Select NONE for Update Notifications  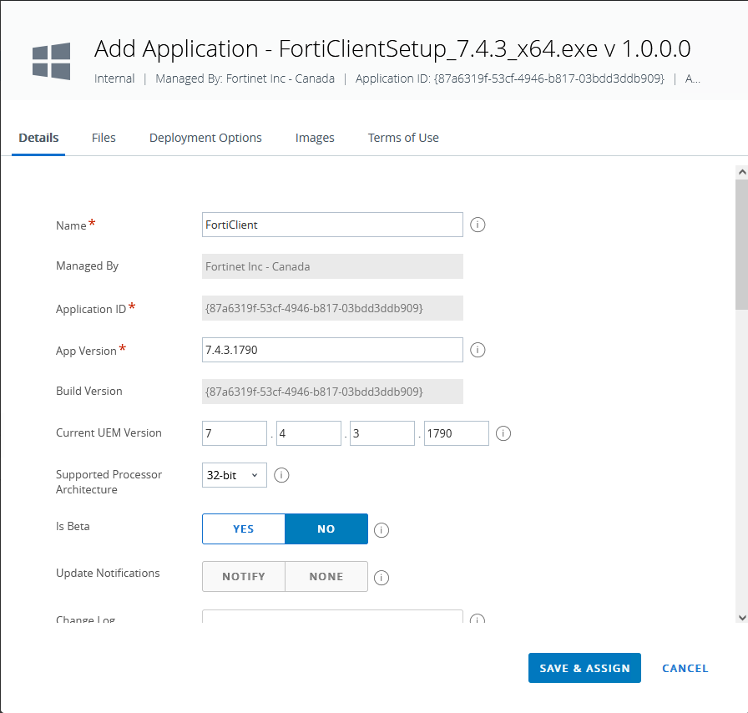[326, 577]
